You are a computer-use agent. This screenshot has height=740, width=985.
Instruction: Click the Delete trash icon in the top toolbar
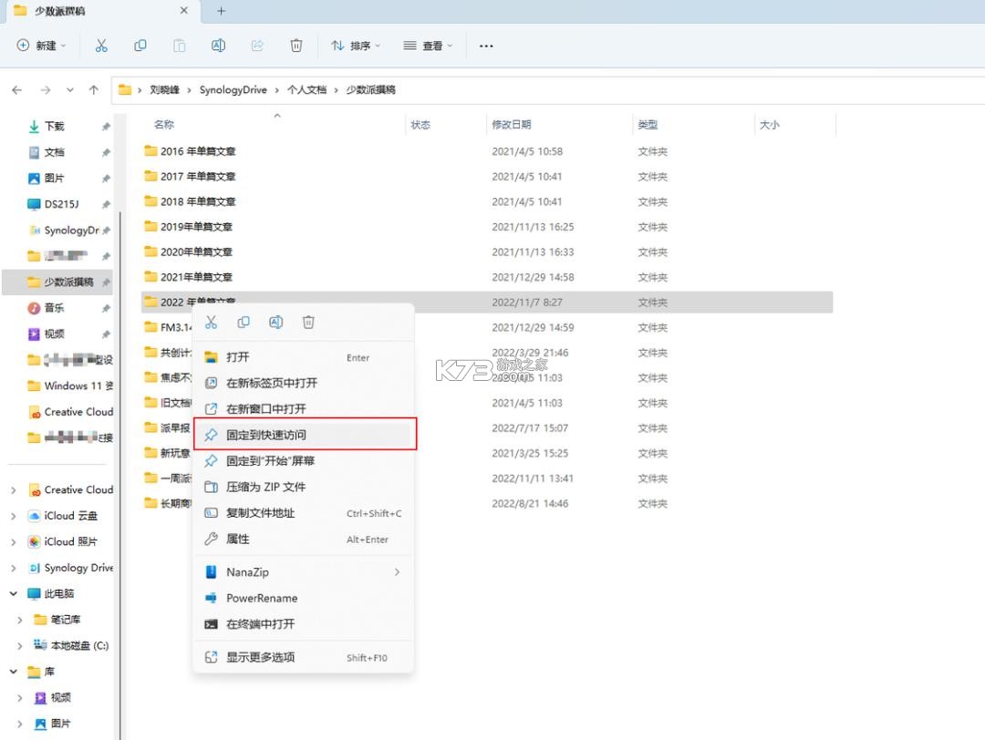click(x=295, y=46)
